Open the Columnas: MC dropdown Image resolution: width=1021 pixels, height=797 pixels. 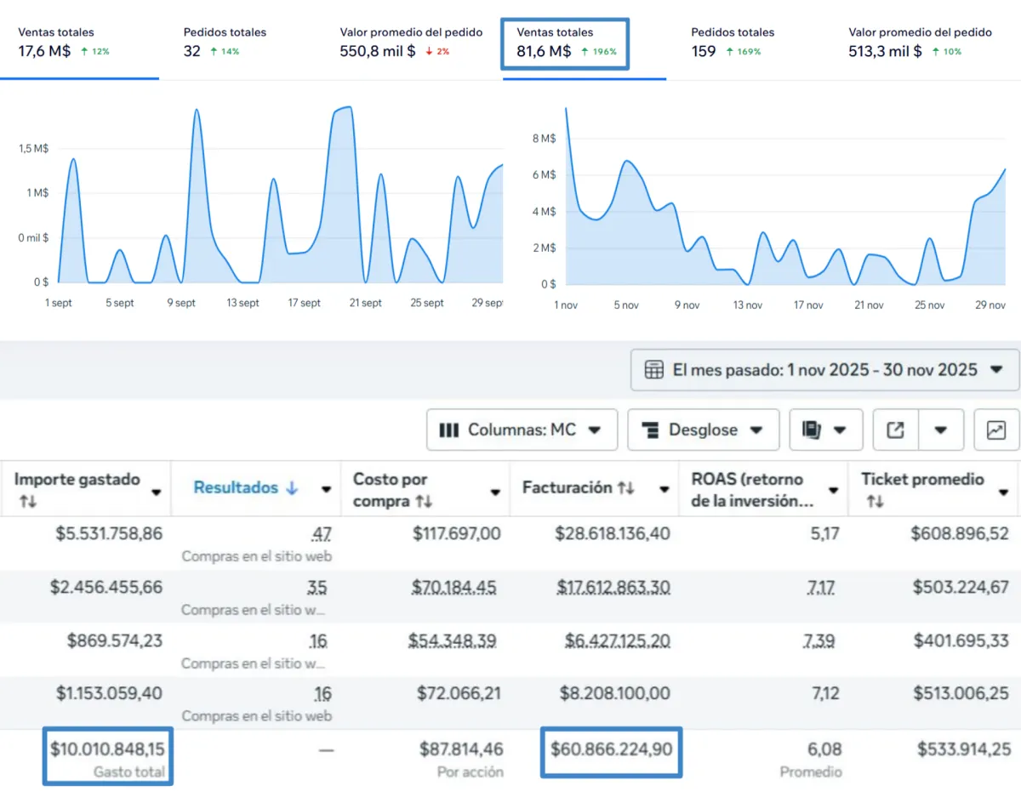[x=521, y=430]
